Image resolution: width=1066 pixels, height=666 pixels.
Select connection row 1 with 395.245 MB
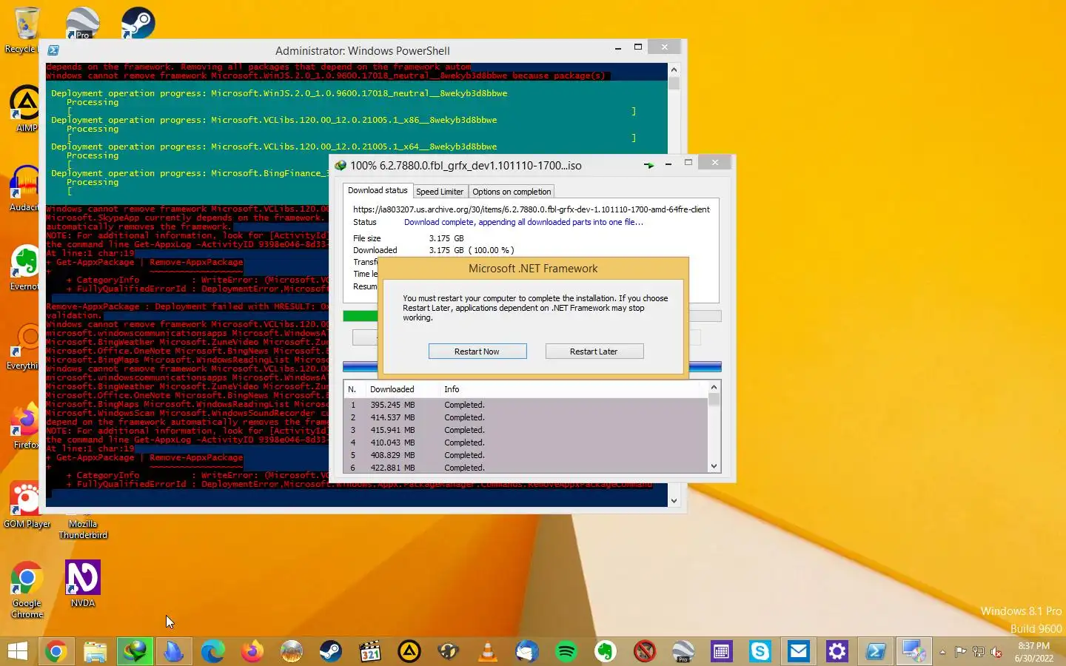526,405
